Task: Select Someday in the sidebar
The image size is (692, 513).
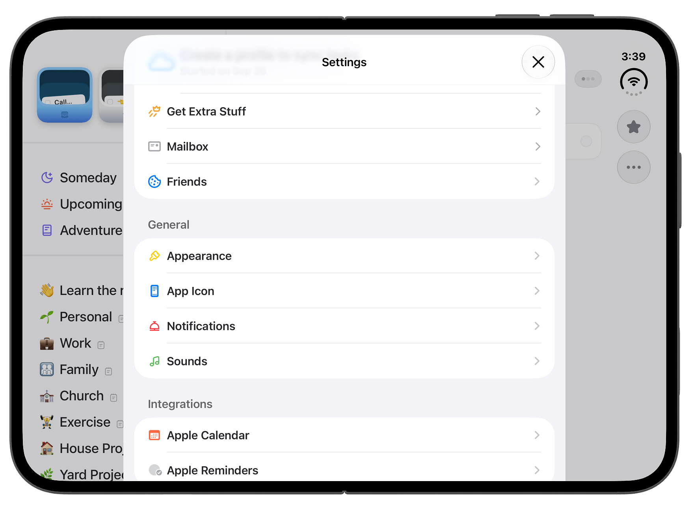Action: tap(79, 178)
